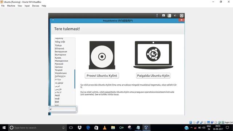The height and width of the screenshot is (131, 233).
Task: Click the keyboard capture arrow status icon
Action: [223, 122]
